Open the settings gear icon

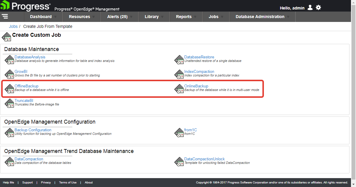(x=318, y=8)
